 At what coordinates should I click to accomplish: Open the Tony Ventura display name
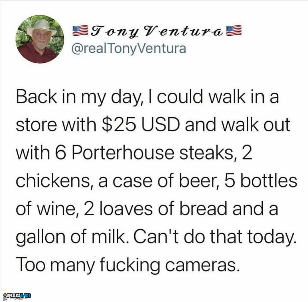[157, 31]
